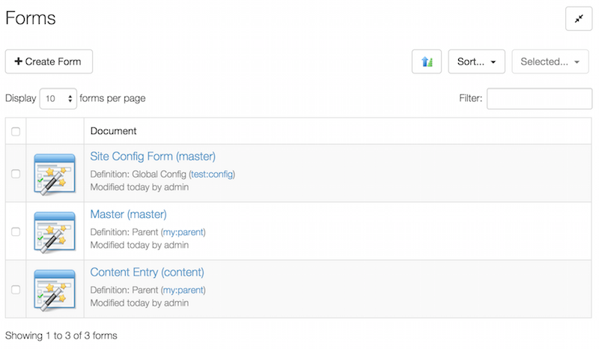Click my:parent link under Master form

(183, 232)
